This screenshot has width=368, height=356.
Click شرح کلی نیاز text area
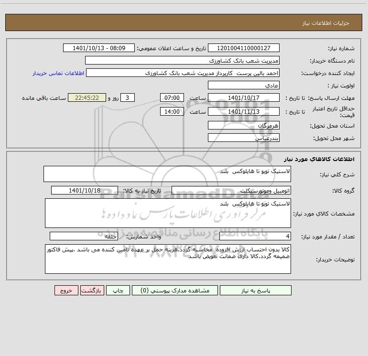click(167, 174)
